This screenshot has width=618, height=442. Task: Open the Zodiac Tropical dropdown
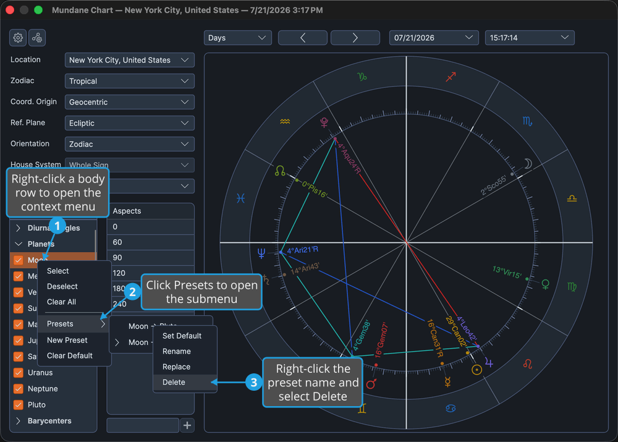(x=129, y=81)
